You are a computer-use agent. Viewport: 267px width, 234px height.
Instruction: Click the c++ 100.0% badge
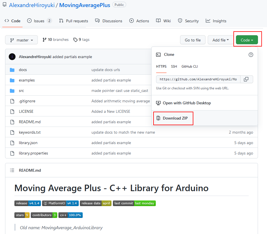tap(71, 215)
